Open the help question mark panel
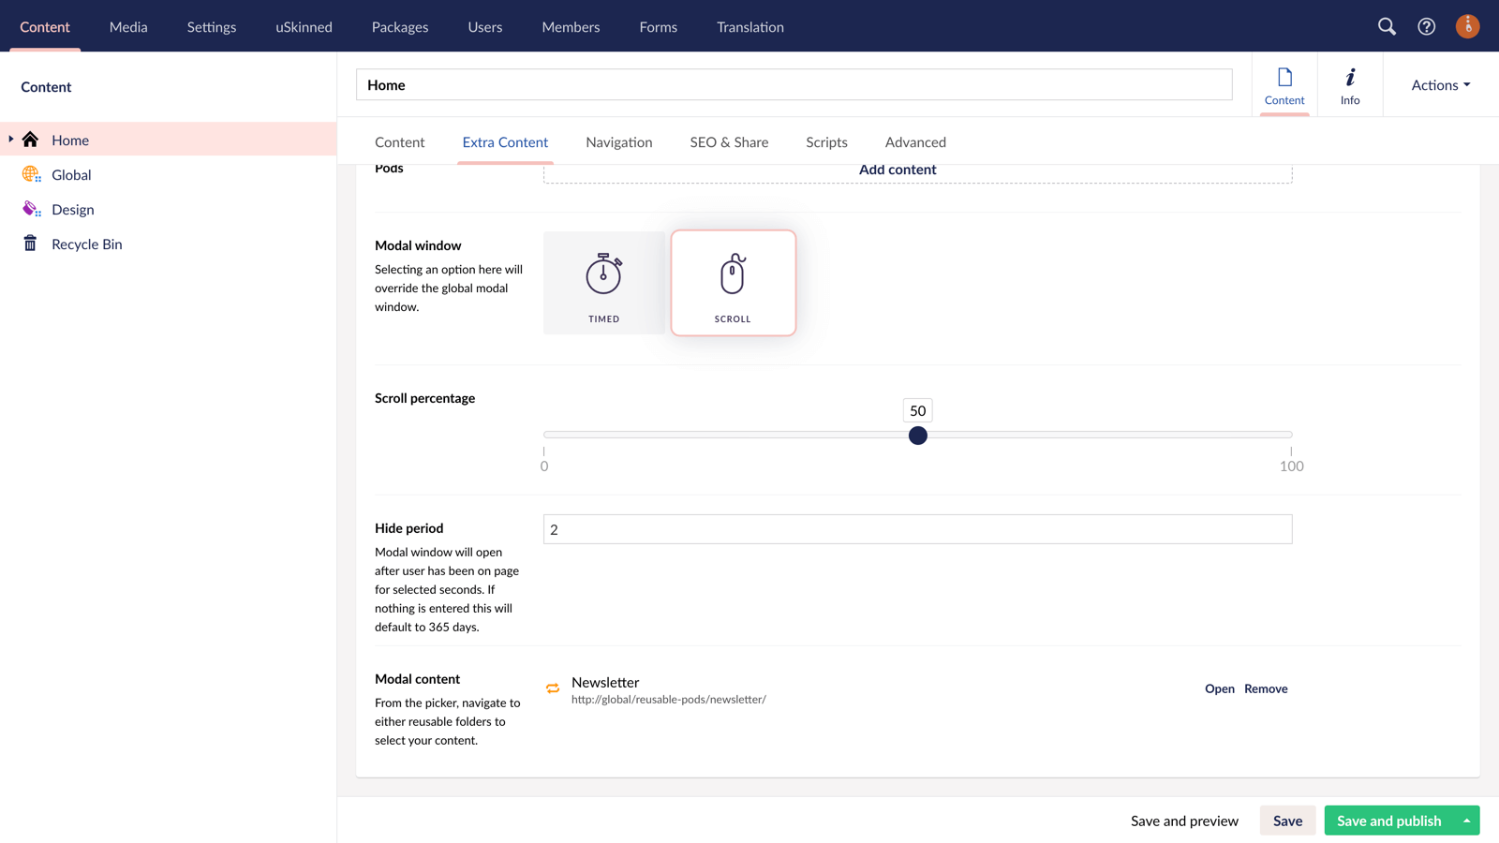Screen dimensions: 1499x843 click(x=1426, y=26)
